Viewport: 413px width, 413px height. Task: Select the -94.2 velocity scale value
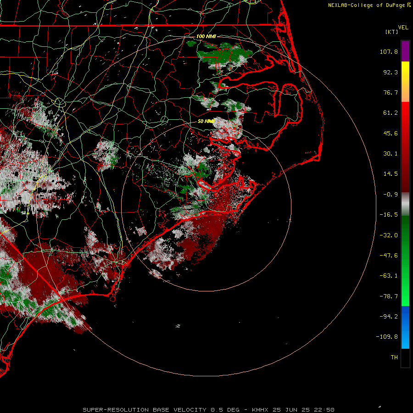click(x=389, y=317)
